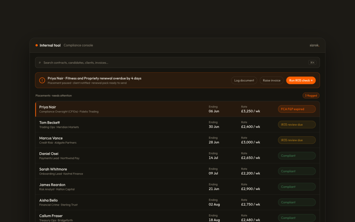Click Aisha Bello's Compliant status pill
The height and width of the screenshot is (222, 355).
point(297,202)
